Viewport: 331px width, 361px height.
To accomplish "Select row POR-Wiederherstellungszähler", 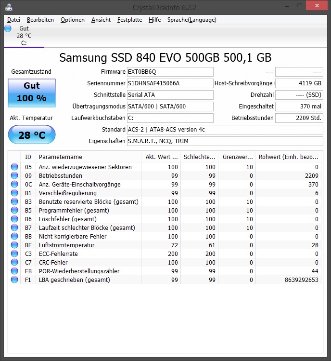I will coord(165,271).
